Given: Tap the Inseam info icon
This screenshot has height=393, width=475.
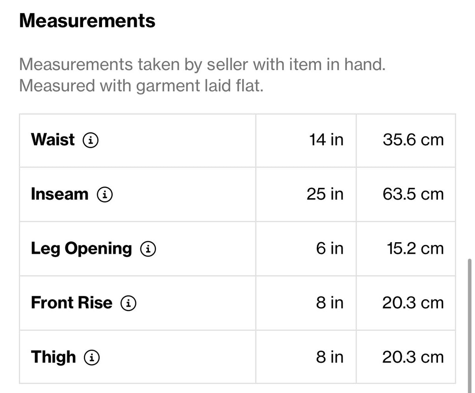Looking at the screenshot, I should point(104,194).
